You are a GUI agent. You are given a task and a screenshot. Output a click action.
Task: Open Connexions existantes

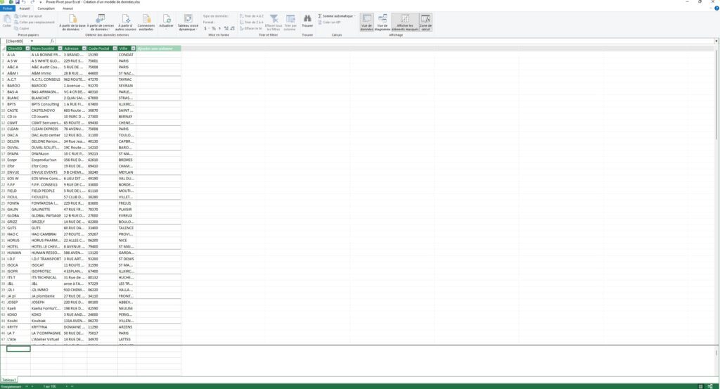click(x=146, y=22)
